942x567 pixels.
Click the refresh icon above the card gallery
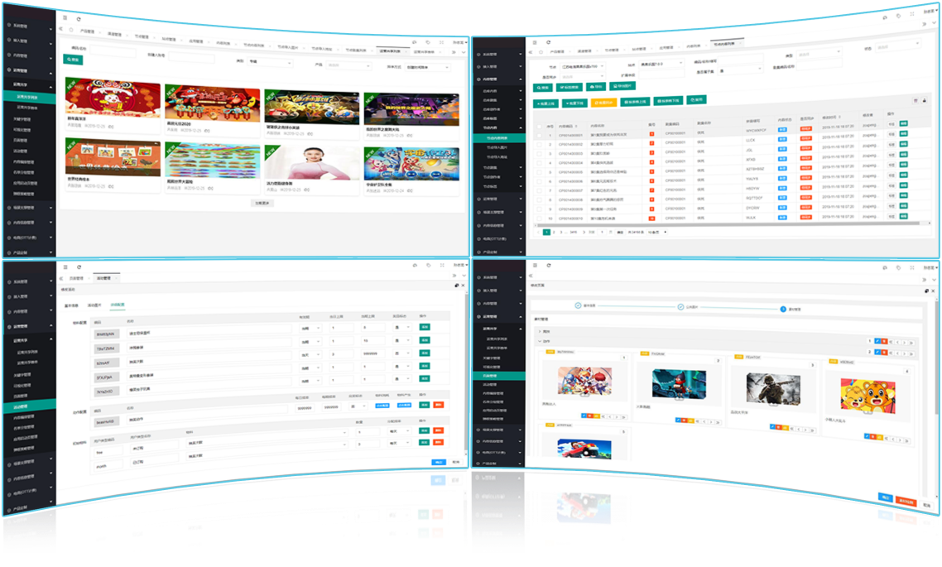[x=79, y=18]
